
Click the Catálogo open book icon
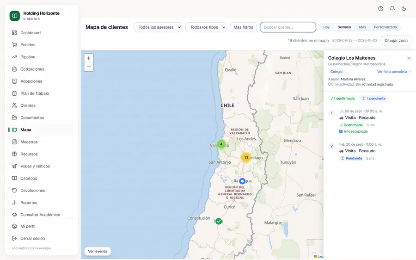(x=14, y=178)
